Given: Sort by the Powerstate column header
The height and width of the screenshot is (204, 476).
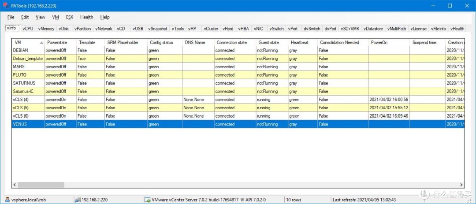Looking at the screenshot, I should pos(60,42).
